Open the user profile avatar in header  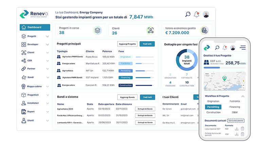(x=206, y=15)
